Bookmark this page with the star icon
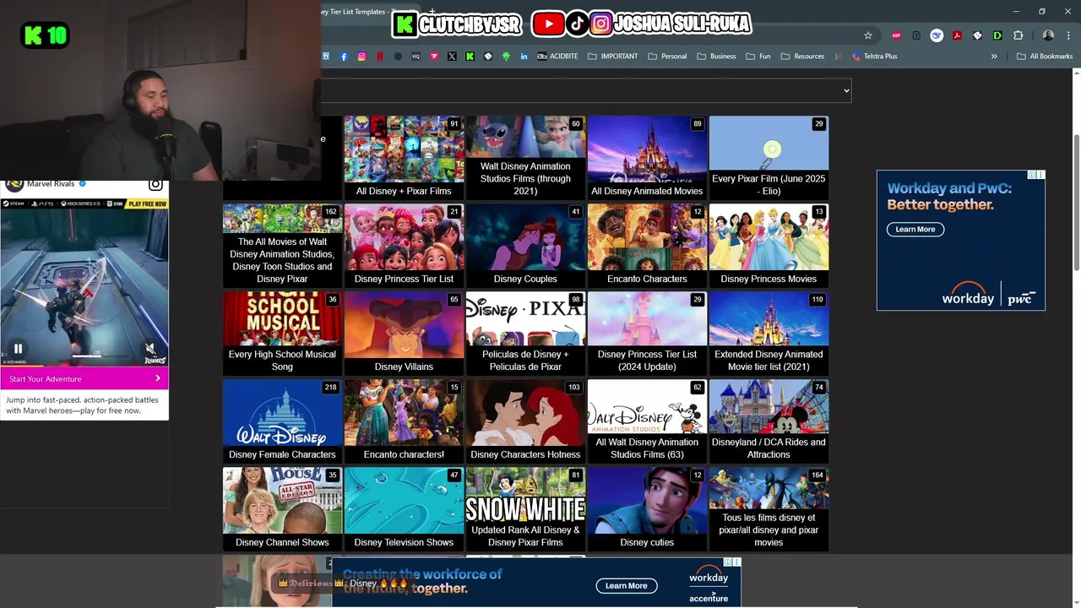Screen dimensions: 1081x608 point(867,35)
